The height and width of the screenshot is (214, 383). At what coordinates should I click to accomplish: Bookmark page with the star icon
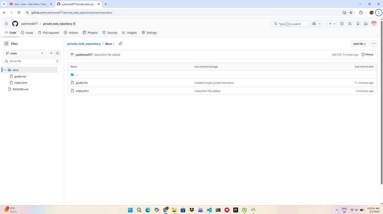[351, 13]
